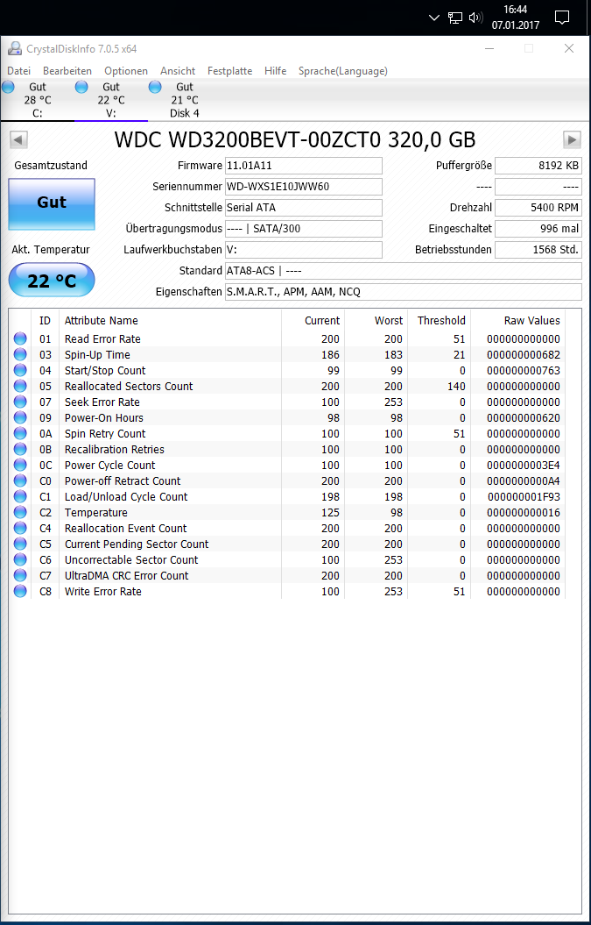Viewport: 591px width, 925px height.
Task: Open the Sprache(Language) menu
Action: pyautogui.click(x=343, y=71)
